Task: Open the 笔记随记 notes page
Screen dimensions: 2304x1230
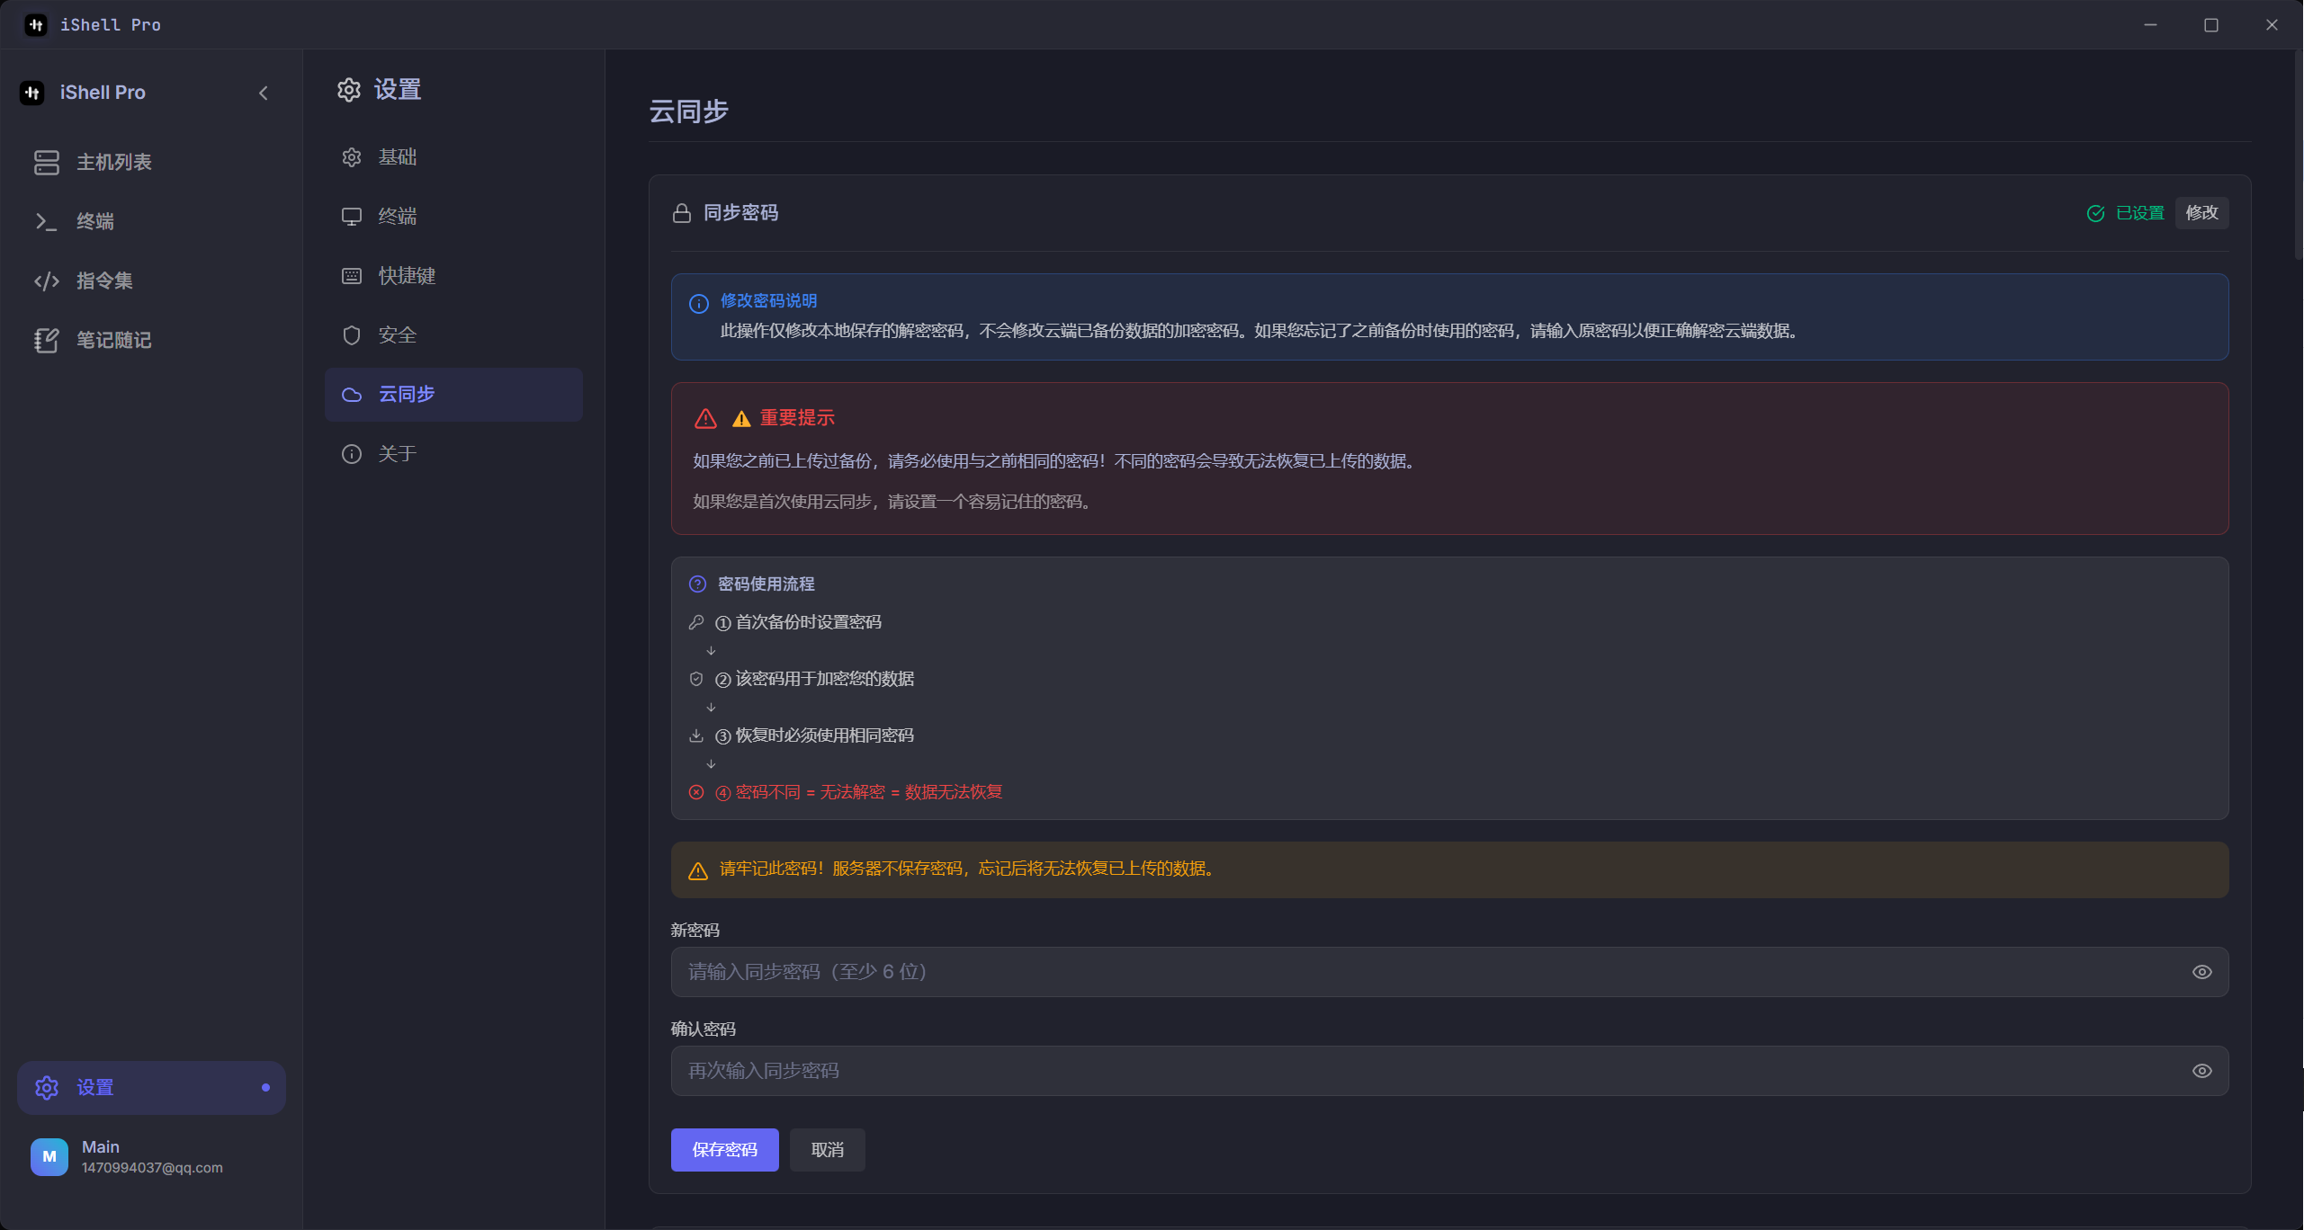Action: click(151, 340)
